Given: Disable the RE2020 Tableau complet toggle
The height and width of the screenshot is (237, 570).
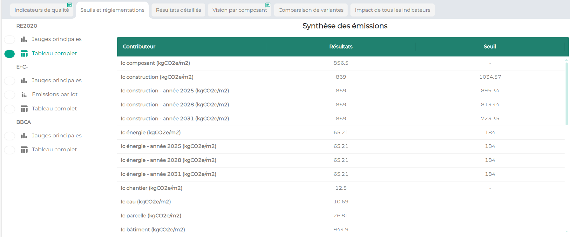Looking at the screenshot, I should [x=10, y=54].
